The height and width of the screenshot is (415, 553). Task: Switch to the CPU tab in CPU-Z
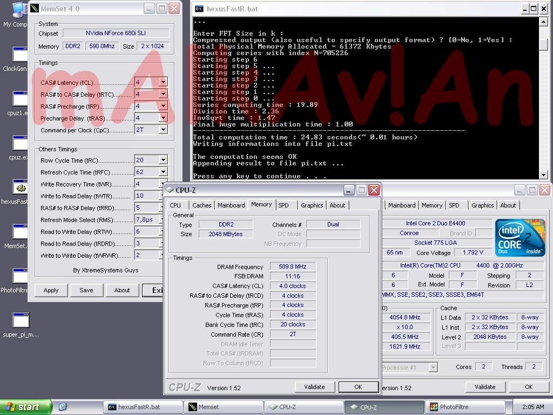(x=176, y=205)
